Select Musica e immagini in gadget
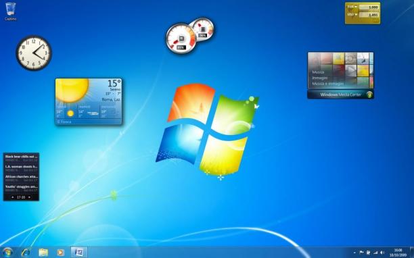The height and width of the screenshot is (258, 414). click(328, 84)
